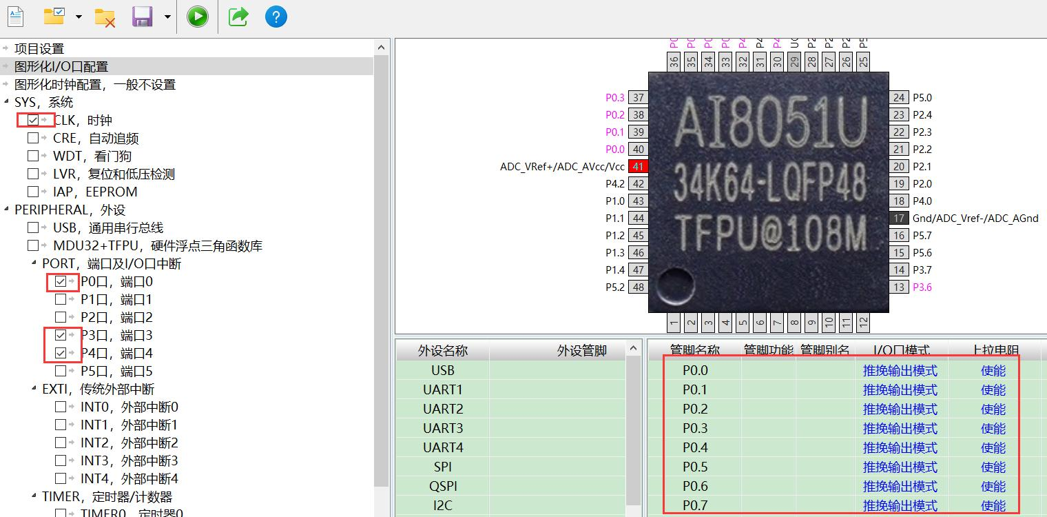Select the SPI row in peripheral table
1047x517 pixels.
tap(511, 467)
